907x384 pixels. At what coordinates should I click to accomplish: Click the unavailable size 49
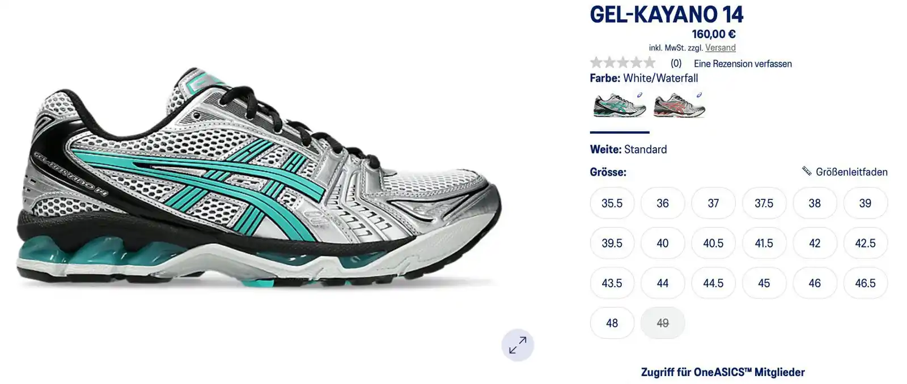(663, 323)
